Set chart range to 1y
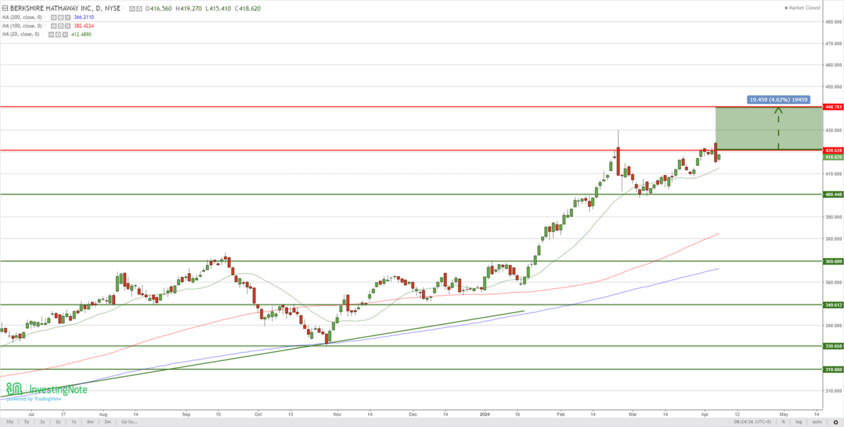Image resolution: width=844 pixels, height=427 pixels. (x=74, y=422)
